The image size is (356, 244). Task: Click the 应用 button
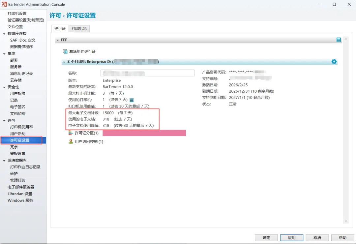pyautogui.click(x=291, y=238)
